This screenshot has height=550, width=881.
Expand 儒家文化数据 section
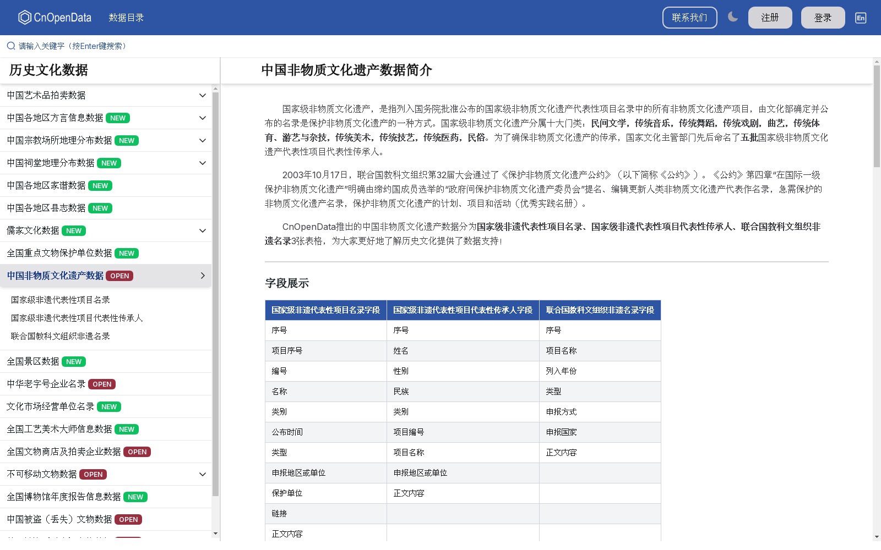[202, 230]
